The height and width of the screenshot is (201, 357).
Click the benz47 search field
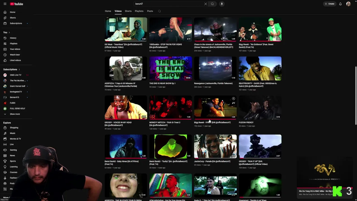point(169,4)
